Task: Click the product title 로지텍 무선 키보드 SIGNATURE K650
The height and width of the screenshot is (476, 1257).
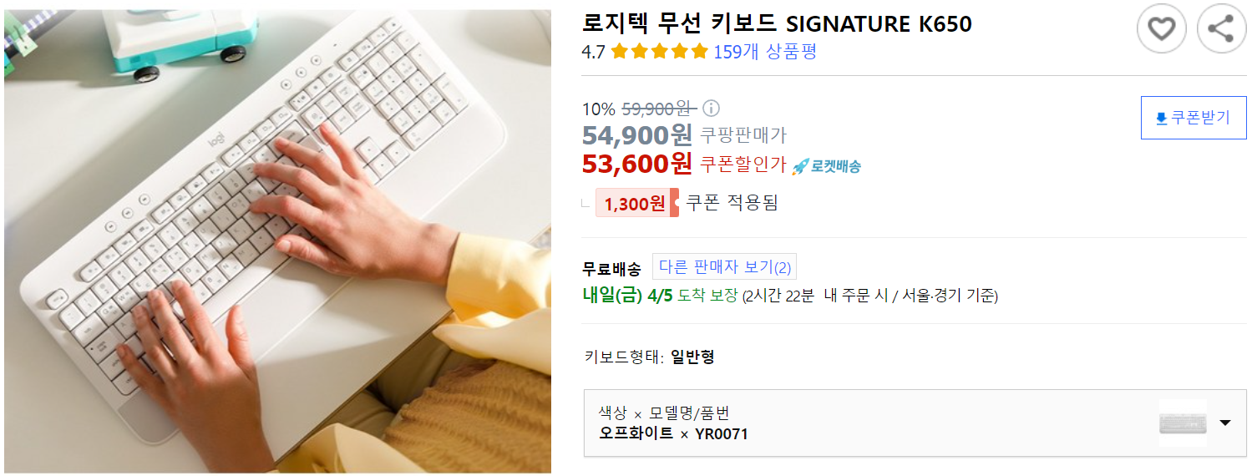Action: pos(777,23)
